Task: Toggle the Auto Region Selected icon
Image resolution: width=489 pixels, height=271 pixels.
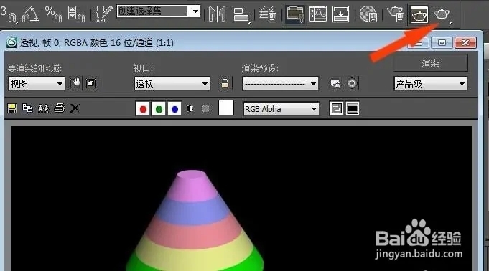Action: click(91, 83)
